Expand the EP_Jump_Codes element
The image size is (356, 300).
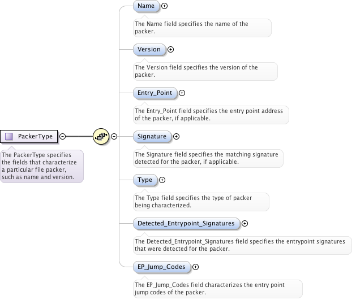pyautogui.click(x=195, y=267)
